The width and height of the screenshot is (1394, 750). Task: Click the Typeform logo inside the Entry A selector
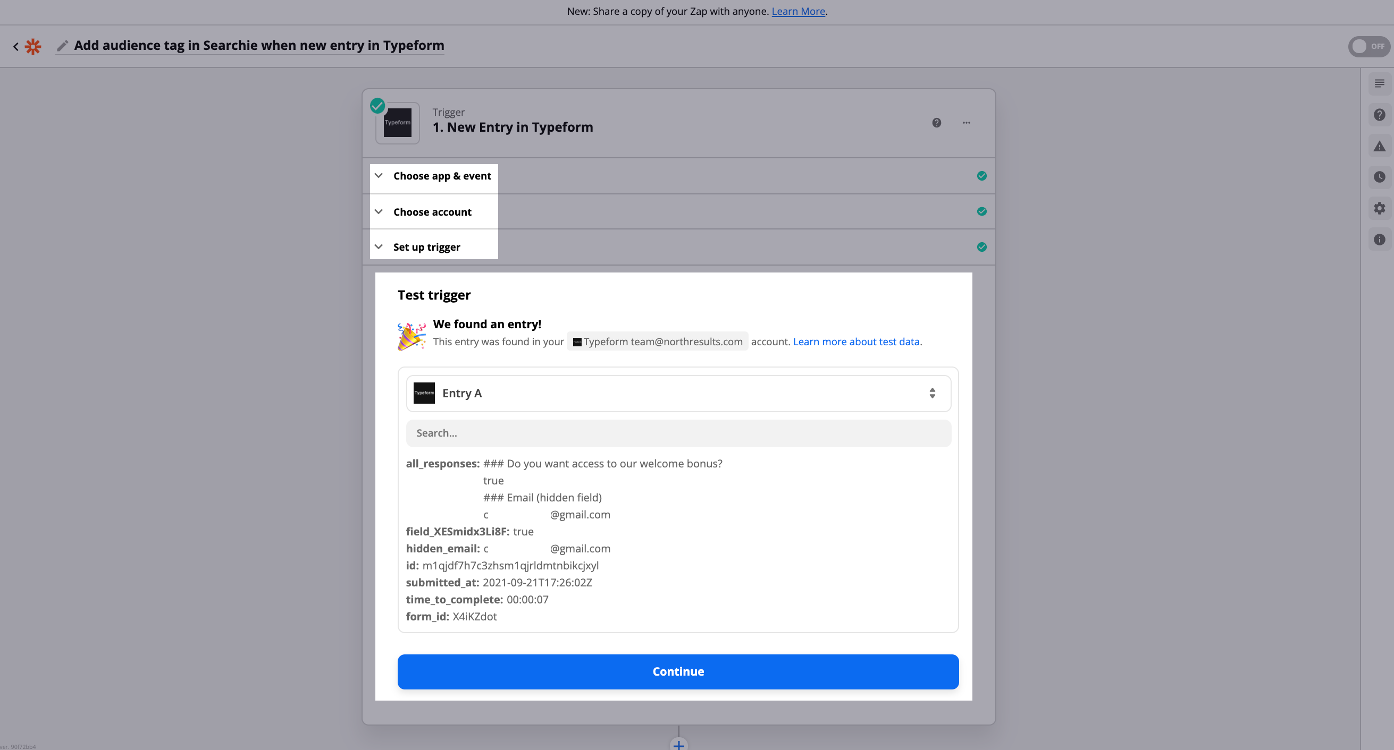point(424,394)
